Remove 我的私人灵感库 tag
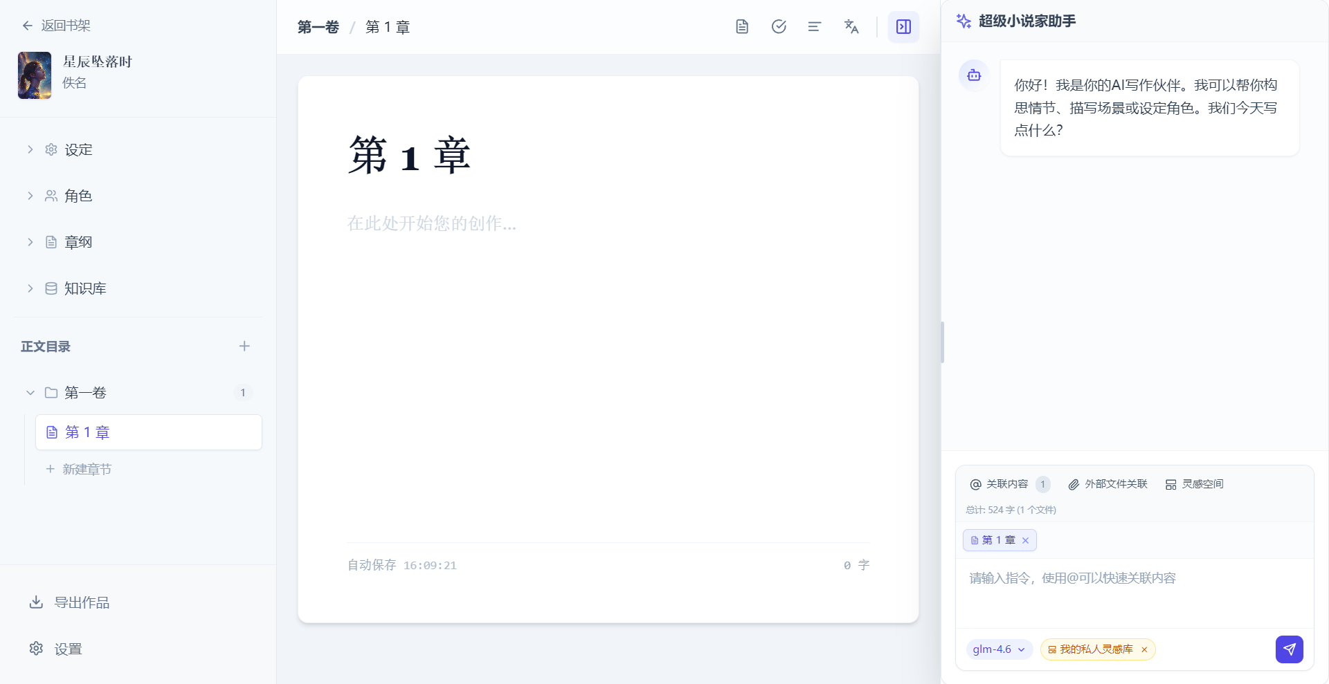Screen dimensions: 1329x684 coord(1144,650)
